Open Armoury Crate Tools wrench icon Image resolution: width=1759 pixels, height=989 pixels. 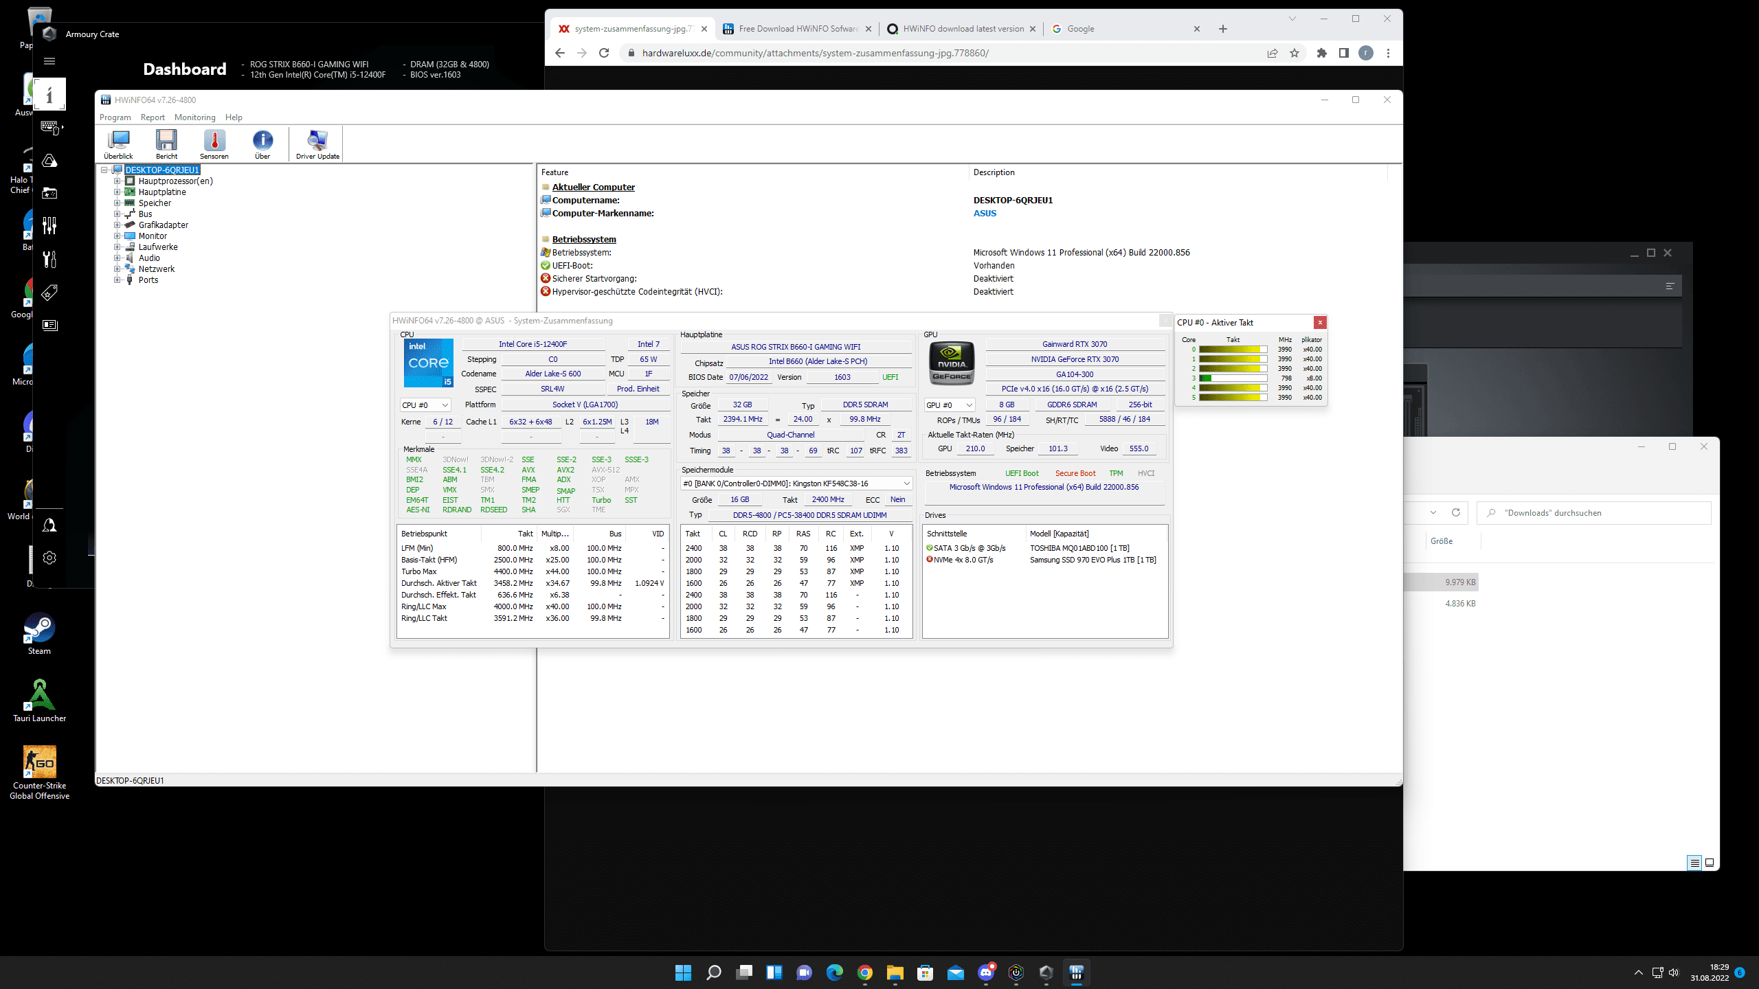(49, 259)
